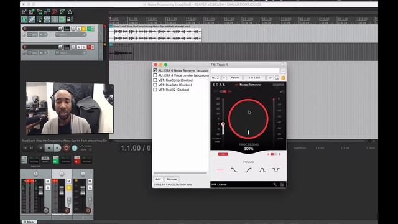
Task: Click the Stop transport button
Action: point(40,148)
